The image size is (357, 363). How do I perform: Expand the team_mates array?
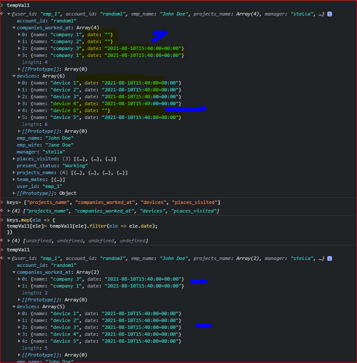coord(13,179)
